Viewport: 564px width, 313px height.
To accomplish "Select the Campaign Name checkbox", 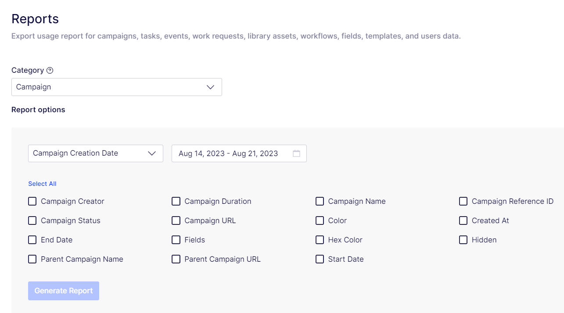I will pyautogui.click(x=320, y=201).
